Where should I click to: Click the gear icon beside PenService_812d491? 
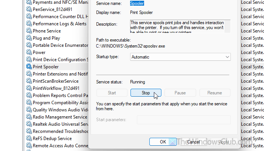tap(29, 9)
